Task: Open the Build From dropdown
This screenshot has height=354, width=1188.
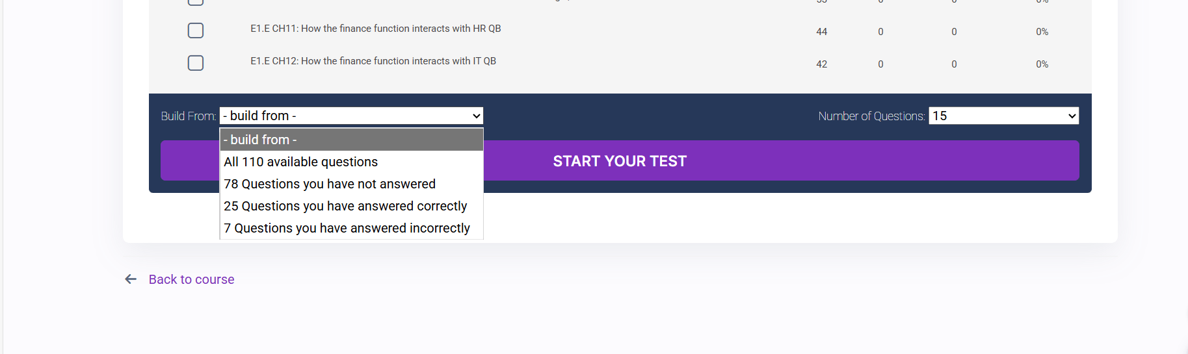Action: pyautogui.click(x=351, y=116)
